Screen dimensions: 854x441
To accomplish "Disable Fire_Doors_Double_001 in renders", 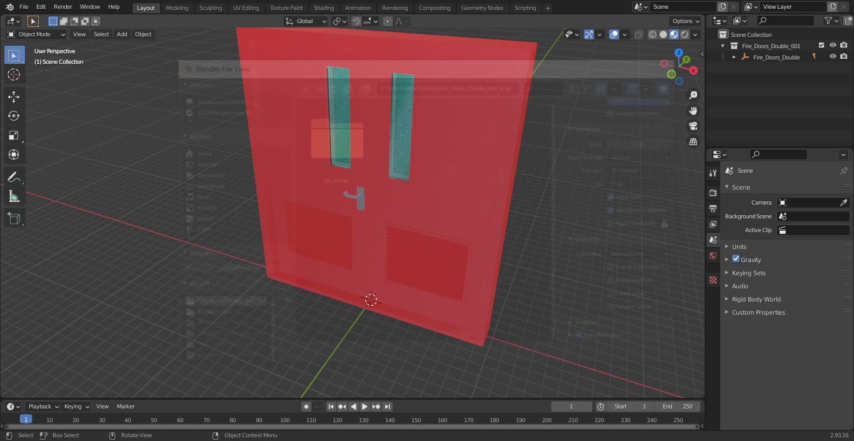I will (844, 46).
